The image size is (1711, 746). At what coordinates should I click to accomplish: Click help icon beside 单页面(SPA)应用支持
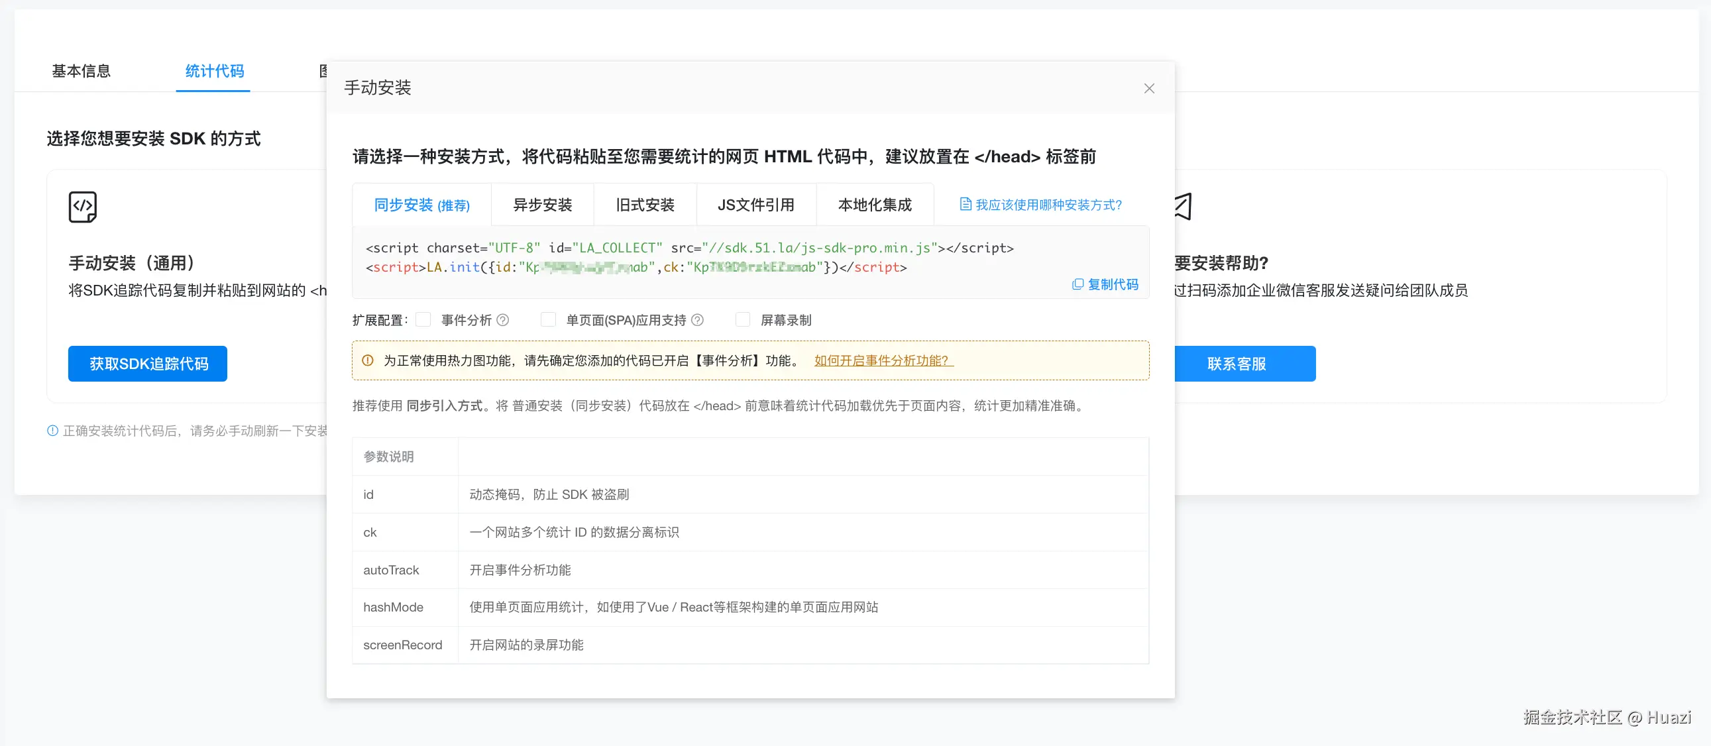click(x=697, y=320)
